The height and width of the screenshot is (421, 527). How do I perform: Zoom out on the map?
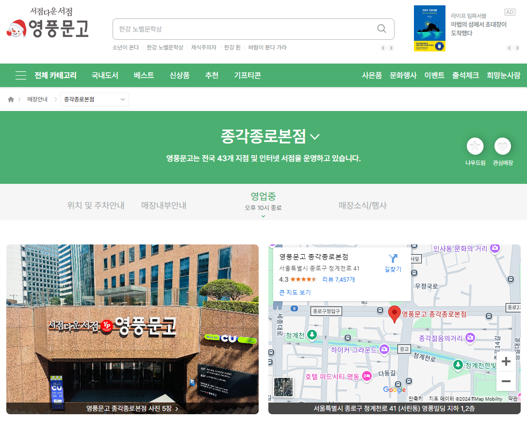pos(506,381)
